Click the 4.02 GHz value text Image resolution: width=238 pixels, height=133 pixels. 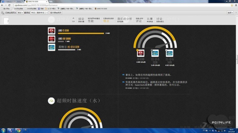click(170, 65)
